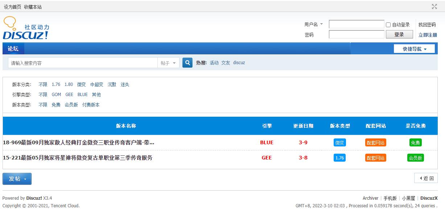Expand the 帖子 search type dropdown
445x216 pixels.
pos(169,63)
